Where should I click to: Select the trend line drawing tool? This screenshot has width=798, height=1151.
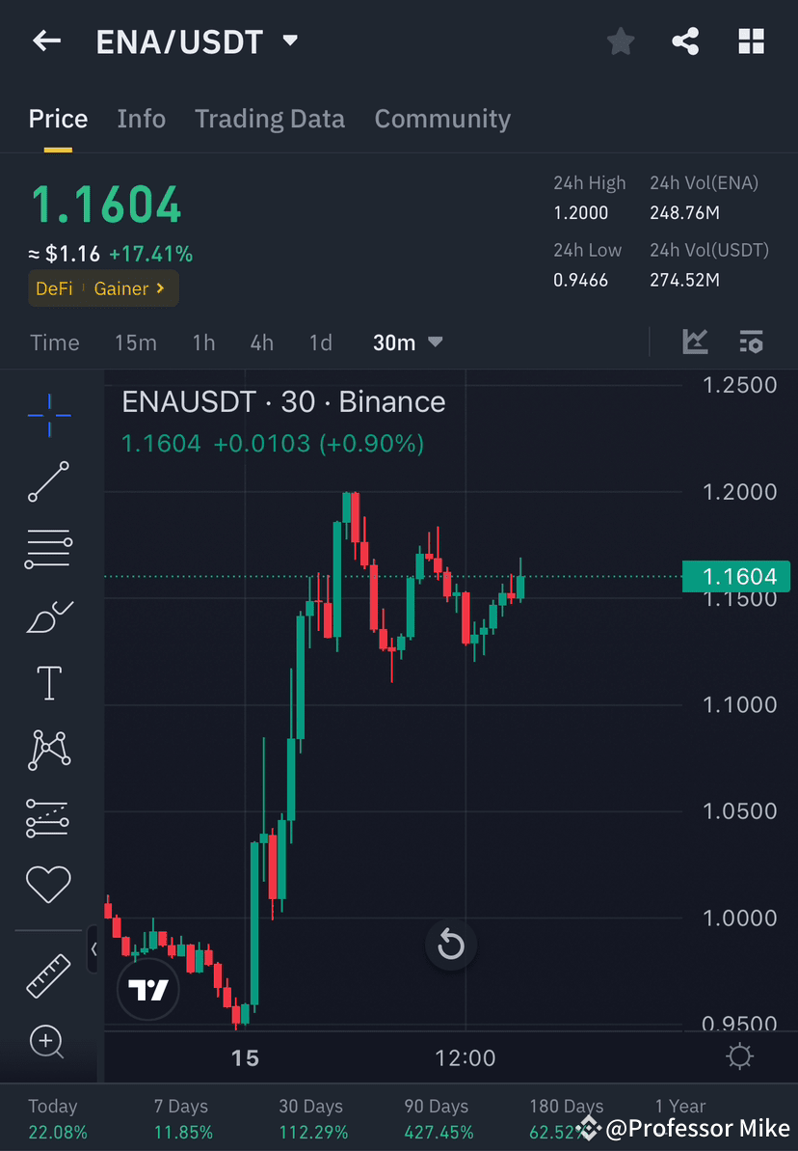pyautogui.click(x=48, y=481)
